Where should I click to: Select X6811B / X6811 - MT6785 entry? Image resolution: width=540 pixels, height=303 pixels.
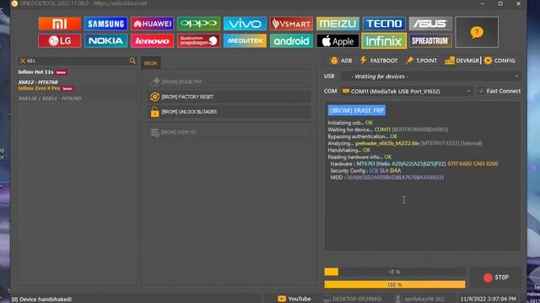[x=50, y=98]
